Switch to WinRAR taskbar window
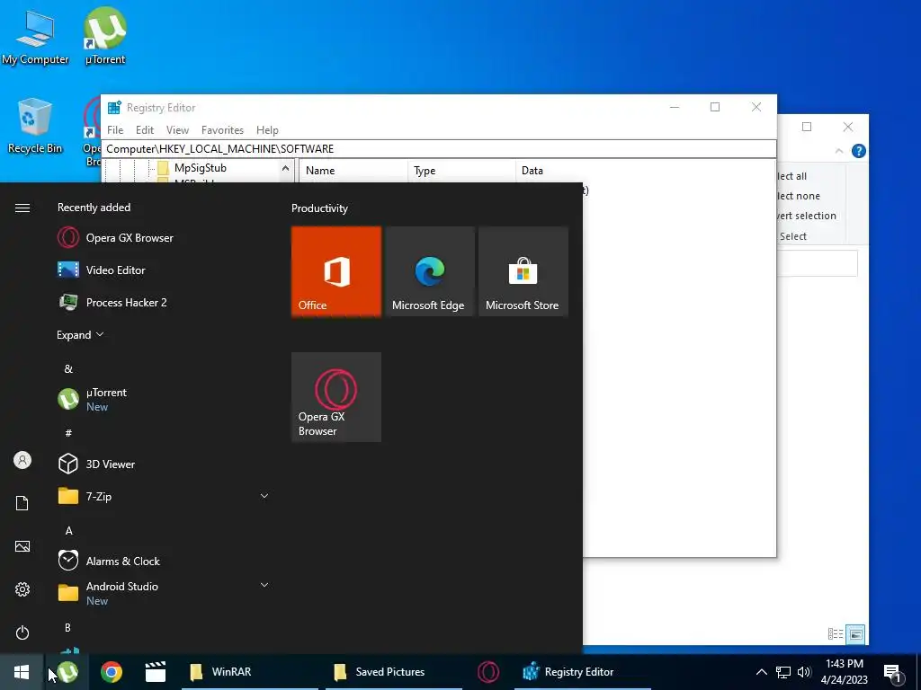The image size is (921, 690). point(250,672)
